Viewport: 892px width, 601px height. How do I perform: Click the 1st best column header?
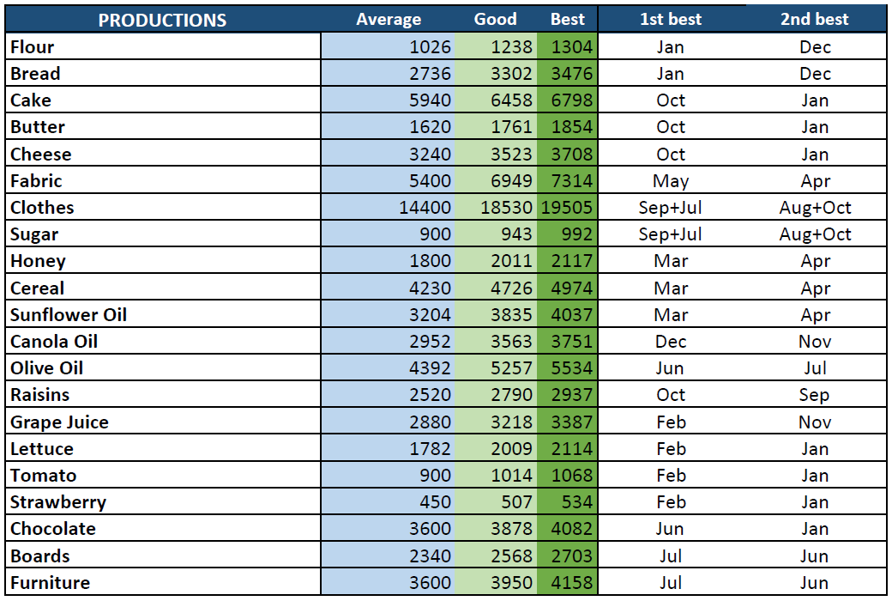(x=670, y=20)
